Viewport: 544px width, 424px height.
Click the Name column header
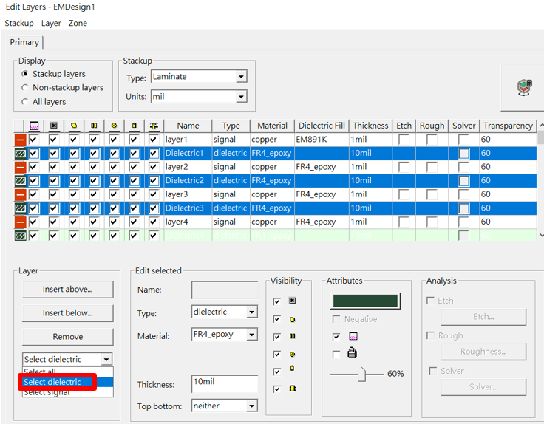point(188,126)
